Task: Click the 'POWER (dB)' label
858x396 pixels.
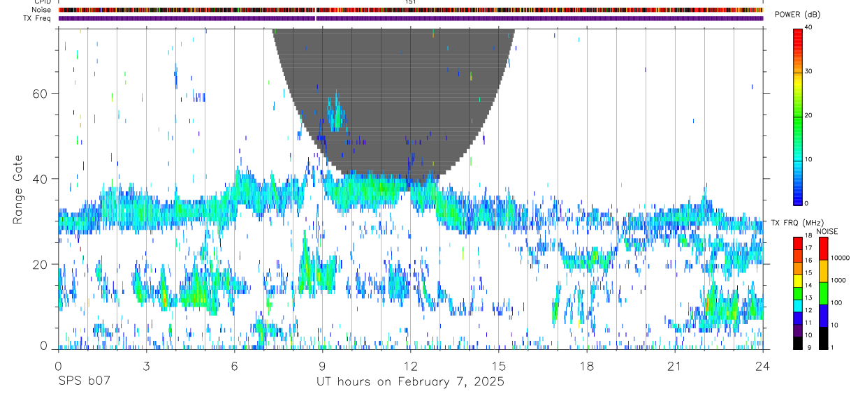Action: pos(797,15)
